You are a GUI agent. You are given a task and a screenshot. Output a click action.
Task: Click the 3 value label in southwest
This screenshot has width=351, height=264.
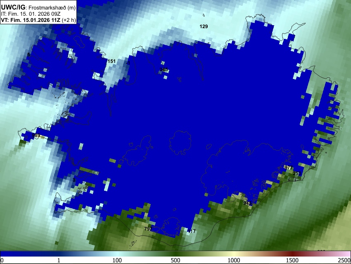pos(74,180)
